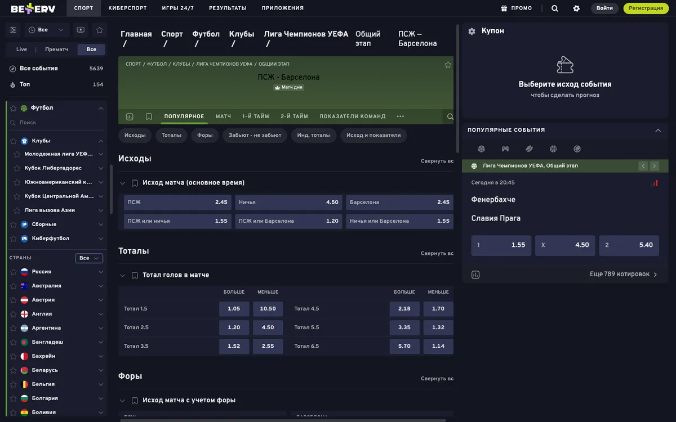
Task: Open the countries Все dropdown
Action: 89,258
